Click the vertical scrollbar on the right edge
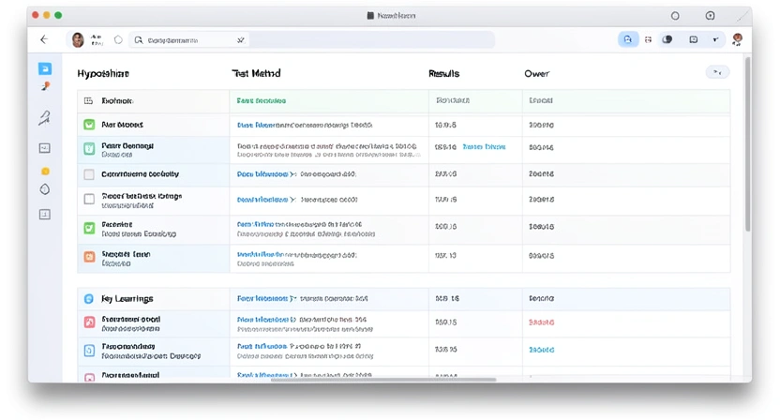Screen dimensions: 780x420 [748, 144]
